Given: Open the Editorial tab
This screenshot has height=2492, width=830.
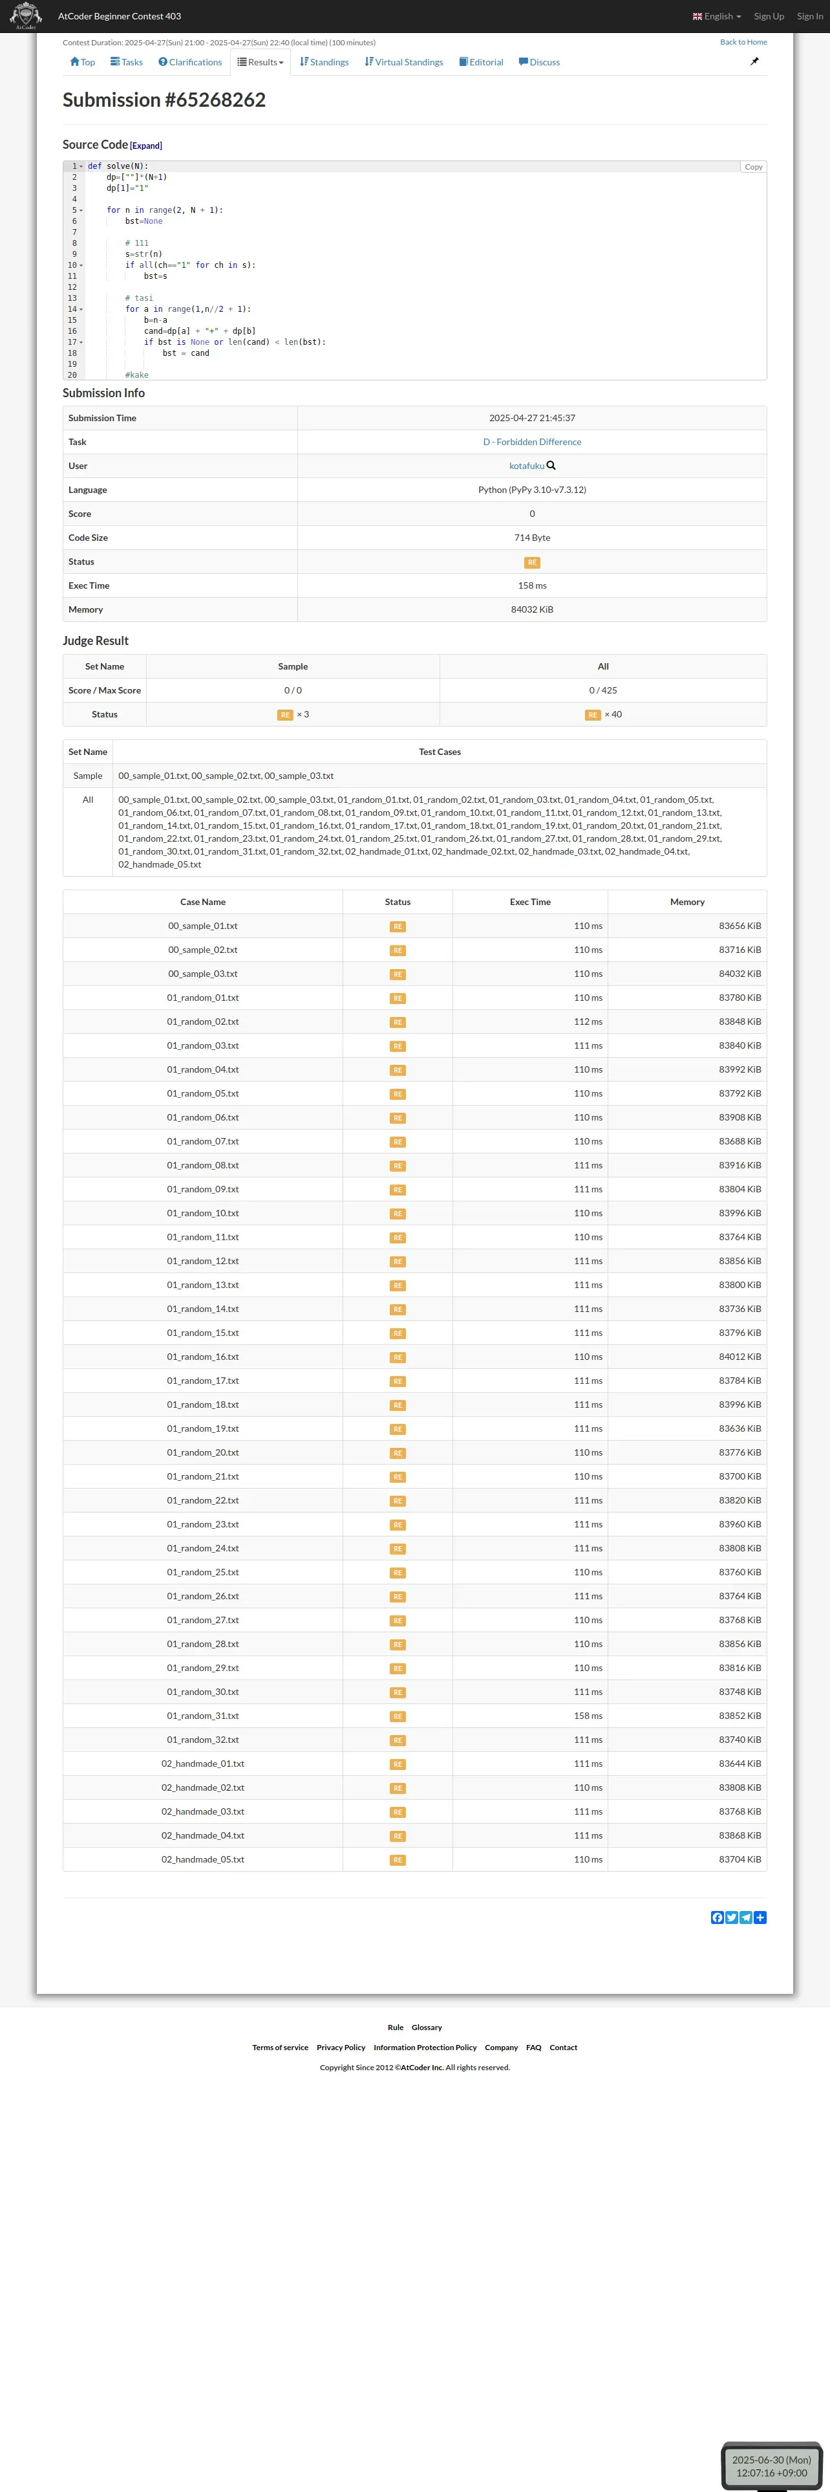Looking at the screenshot, I should pyautogui.click(x=481, y=62).
